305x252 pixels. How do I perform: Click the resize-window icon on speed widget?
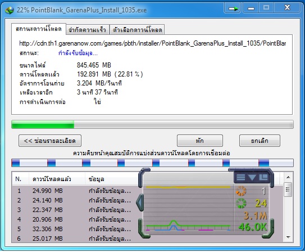tap(263, 177)
